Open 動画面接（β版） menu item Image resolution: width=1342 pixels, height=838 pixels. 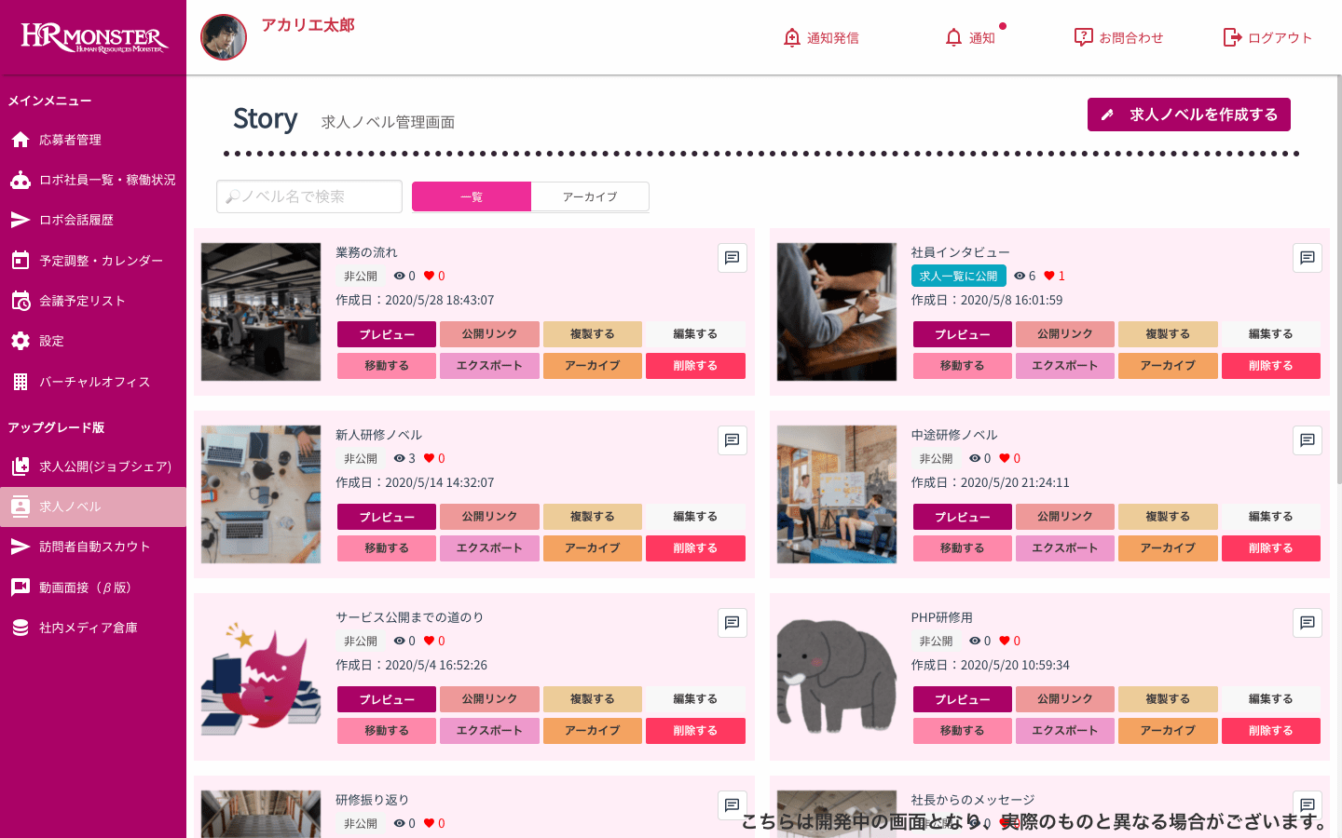coord(93,588)
